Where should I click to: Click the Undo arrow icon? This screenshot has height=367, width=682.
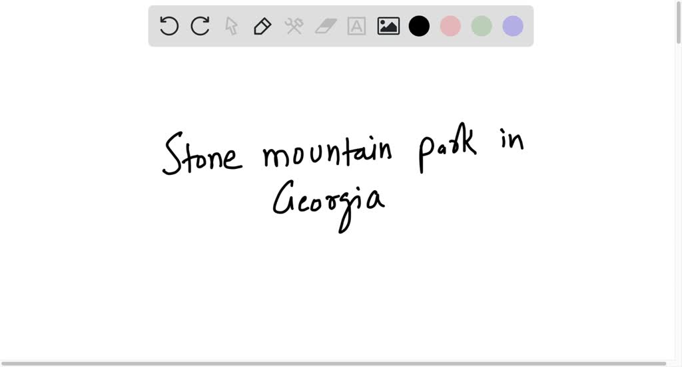(169, 26)
